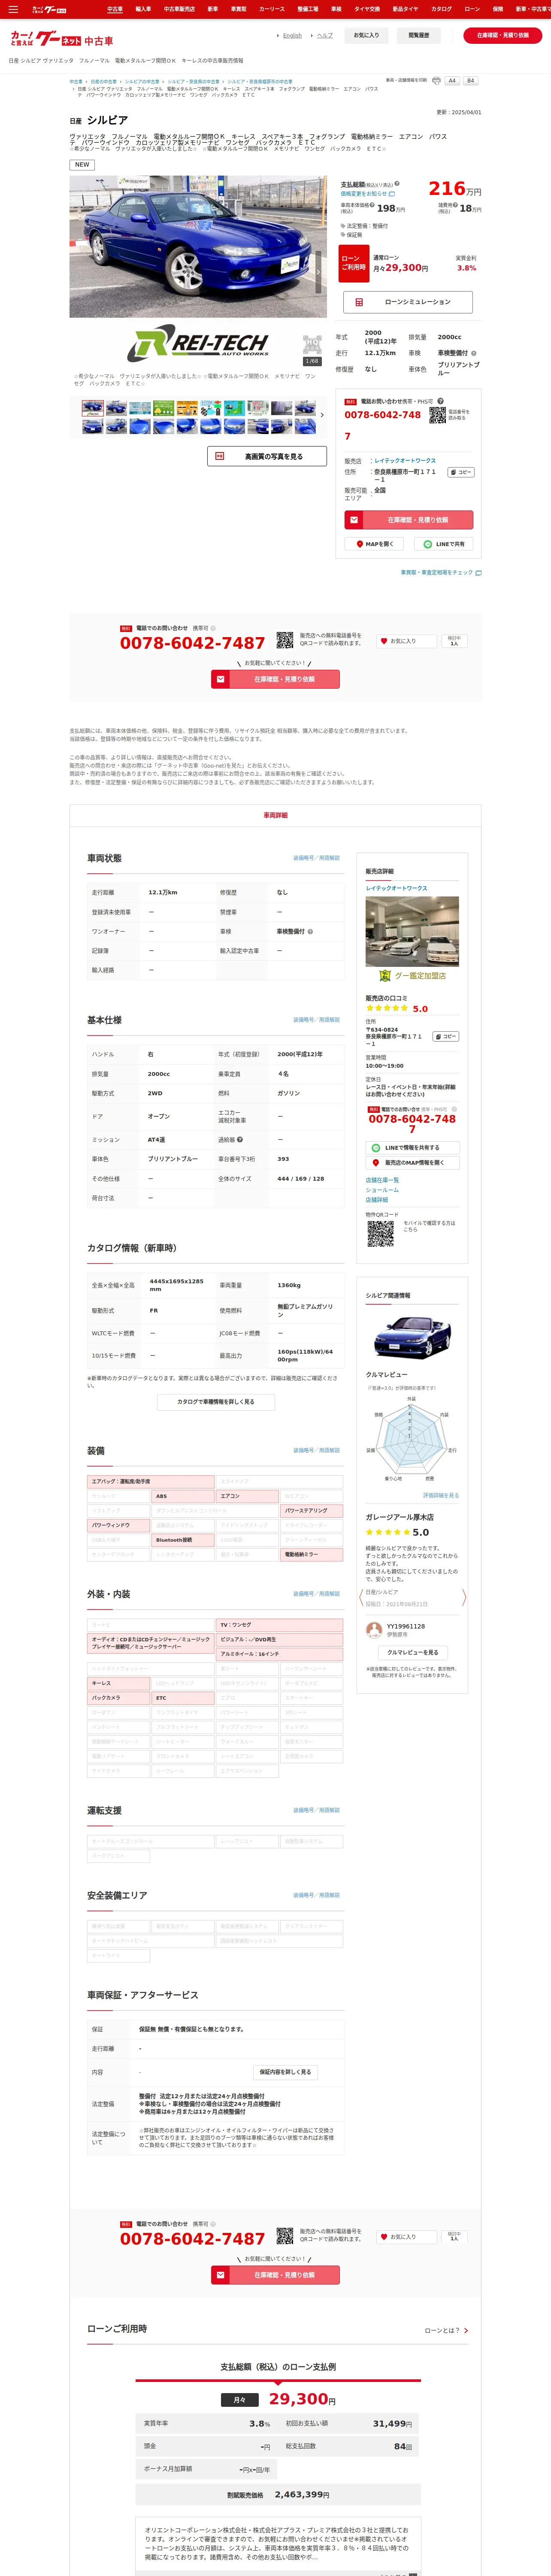This screenshot has width=551, height=2576.
Task: Click the printer icon beside A4
Action: [x=436, y=80]
